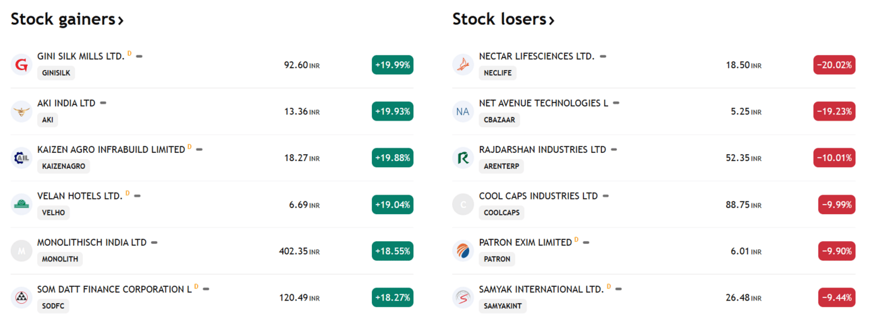Open the Cool Caps Industries Ltd link
This screenshot has height=324, width=872.
tap(538, 196)
